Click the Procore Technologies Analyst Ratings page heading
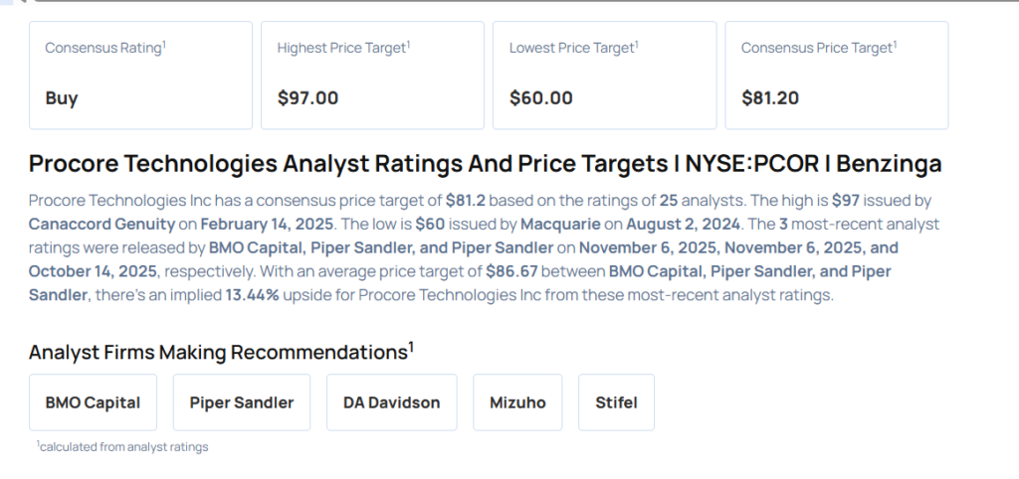This screenshot has height=479, width=1019. [x=485, y=164]
